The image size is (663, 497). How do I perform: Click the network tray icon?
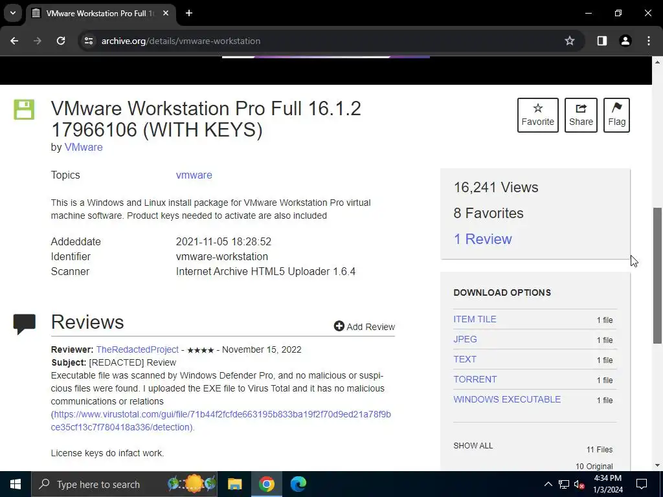[564, 484]
